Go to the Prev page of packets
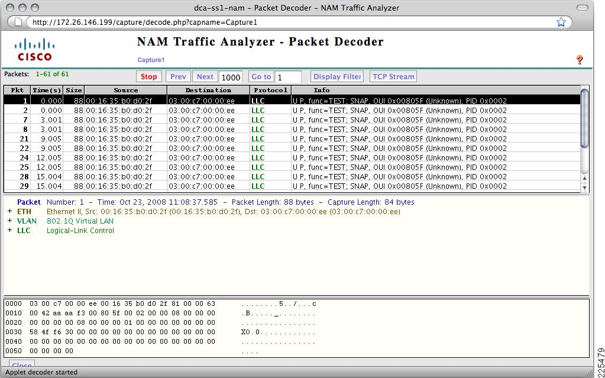This screenshot has height=378, width=605. (178, 76)
